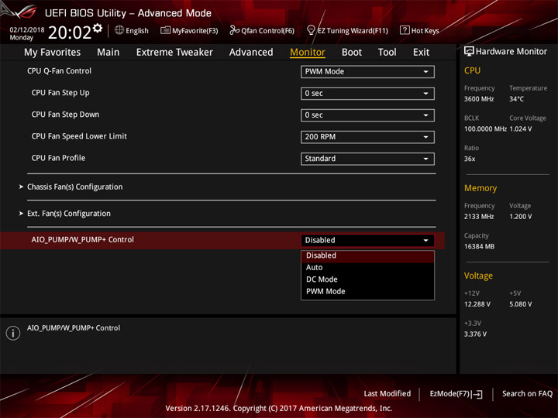Click the 1.200 V memory voltage value
This screenshot has height=418, width=558.
click(521, 217)
